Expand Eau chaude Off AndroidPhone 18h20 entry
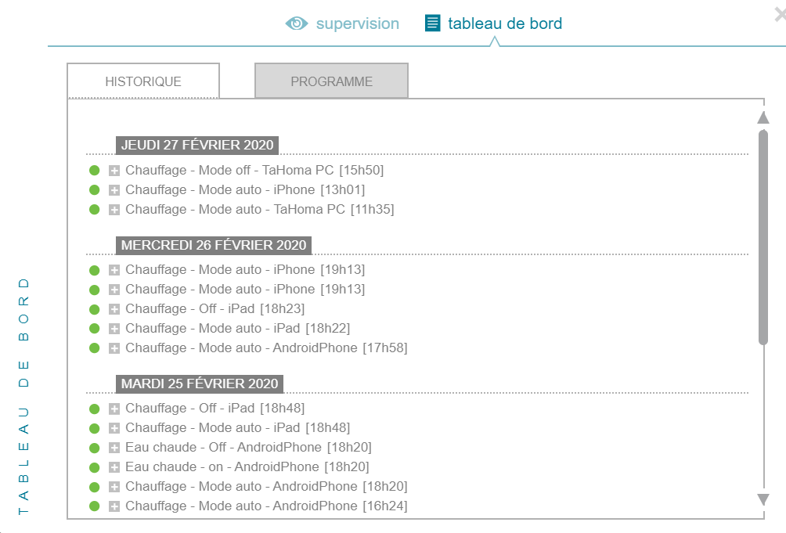786x533 pixels. 114,448
